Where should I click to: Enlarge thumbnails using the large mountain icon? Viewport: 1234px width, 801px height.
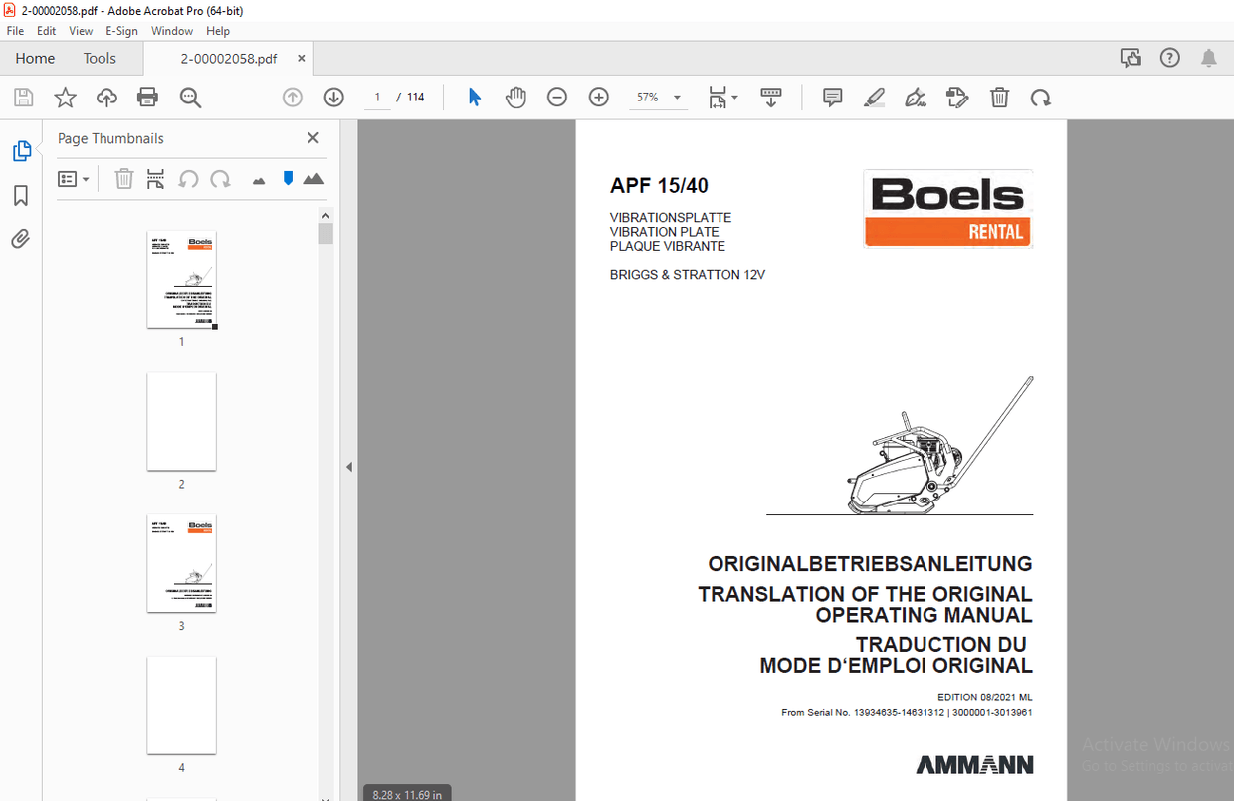(313, 178)
